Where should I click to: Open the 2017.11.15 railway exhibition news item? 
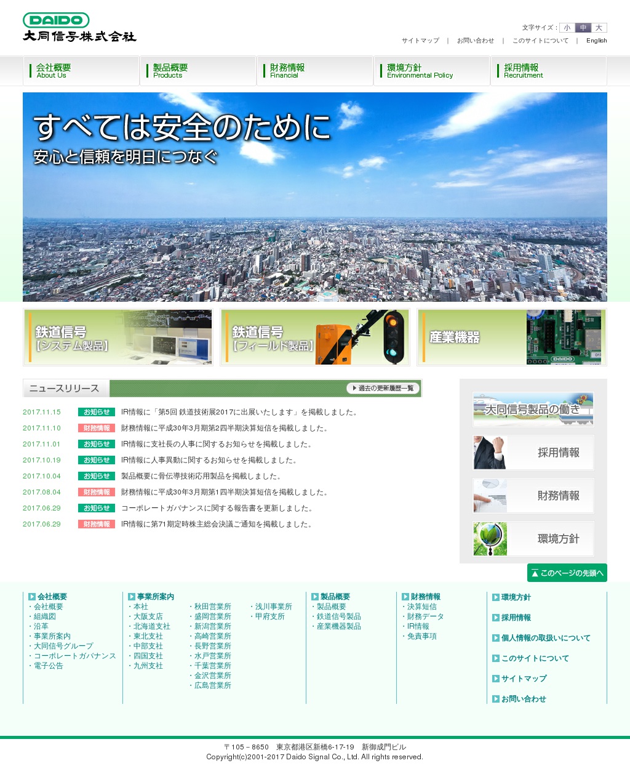239,413
